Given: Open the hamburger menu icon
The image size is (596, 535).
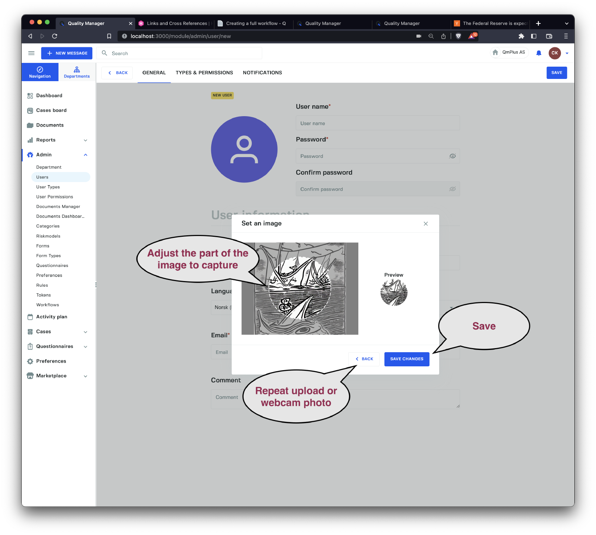Looking at the screenshot, I should point(31,53).
